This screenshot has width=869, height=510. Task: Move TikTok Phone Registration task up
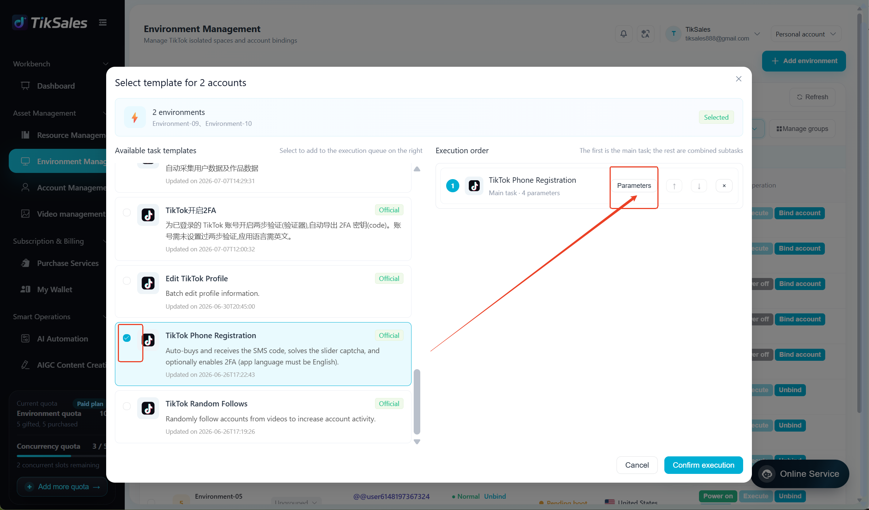pos(674,186)
